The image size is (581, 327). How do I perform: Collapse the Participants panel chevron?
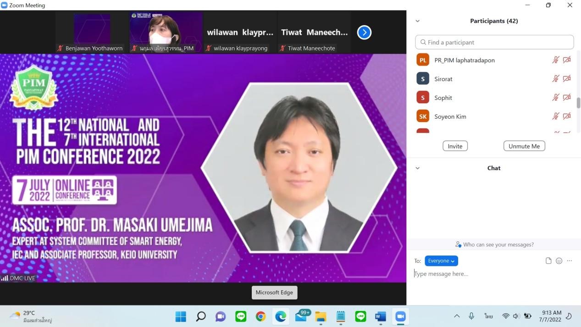point(417,21)
